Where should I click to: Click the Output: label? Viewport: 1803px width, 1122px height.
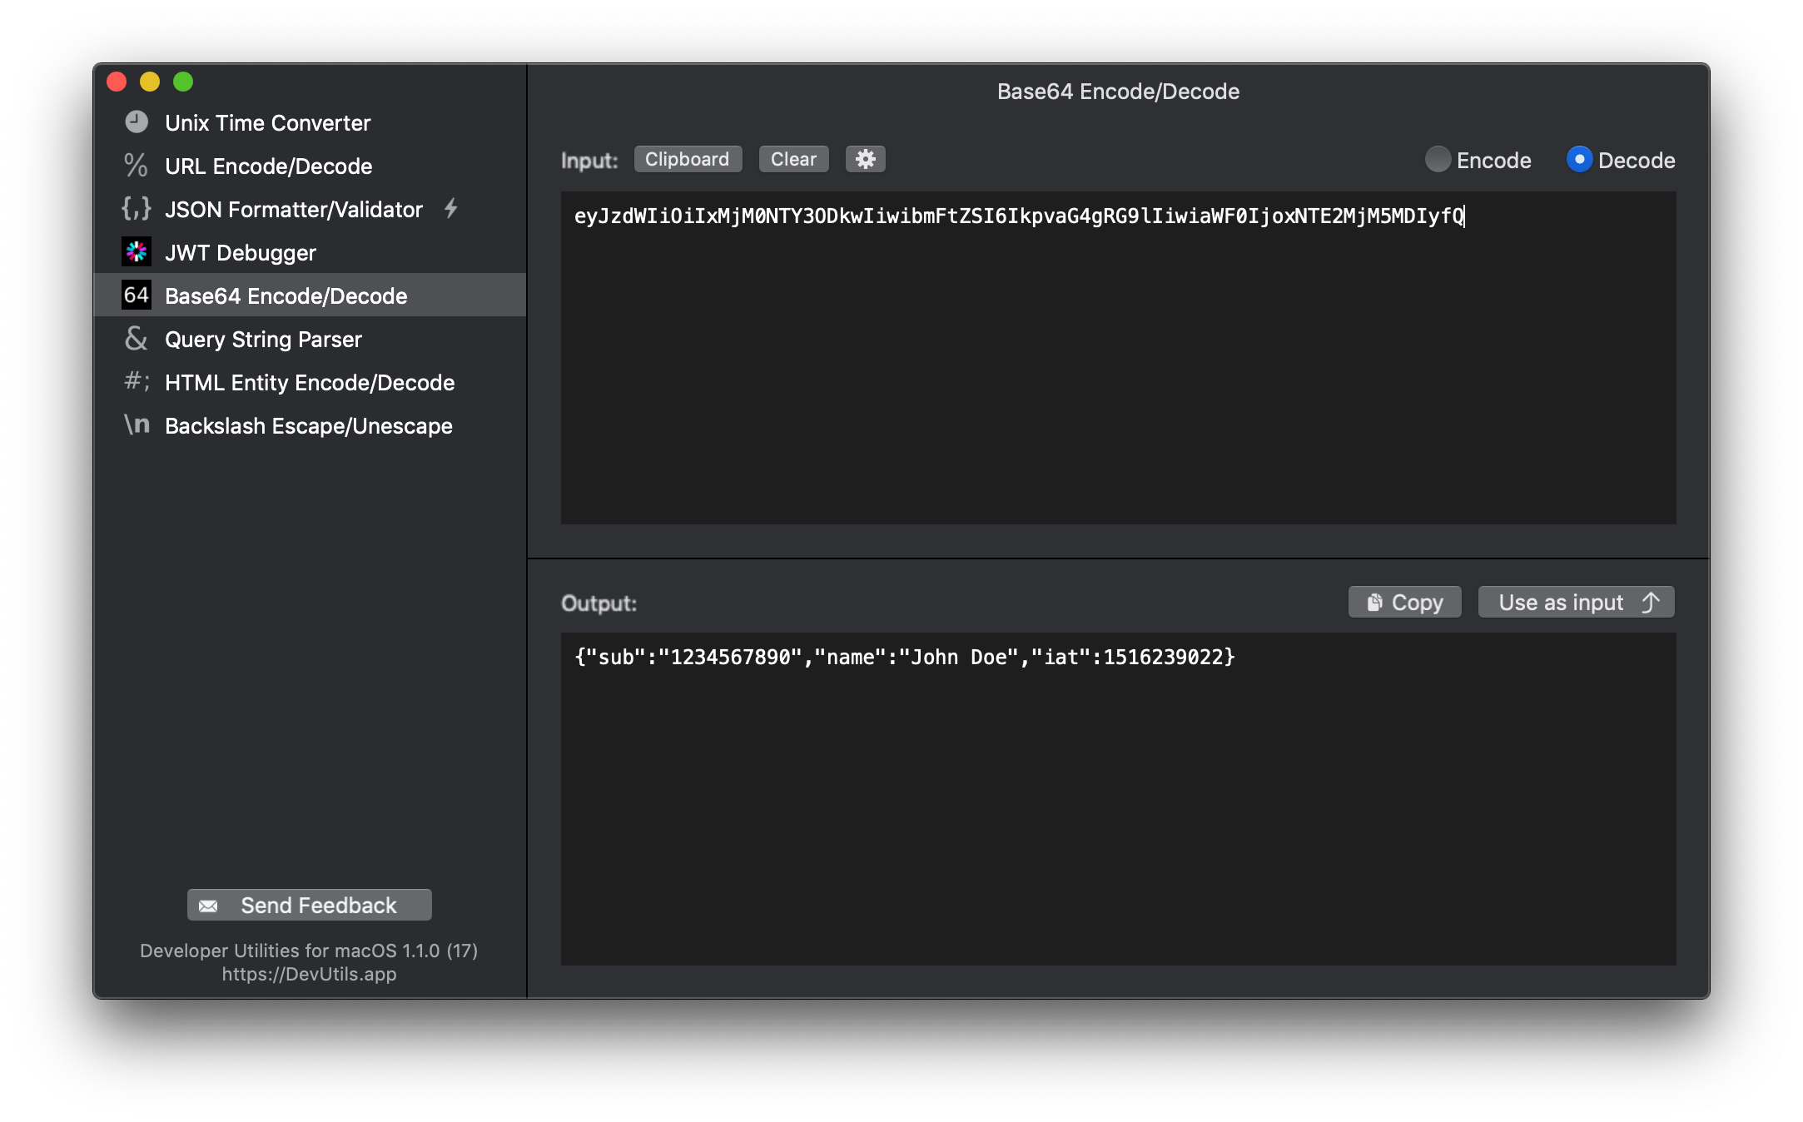point(599,603)
